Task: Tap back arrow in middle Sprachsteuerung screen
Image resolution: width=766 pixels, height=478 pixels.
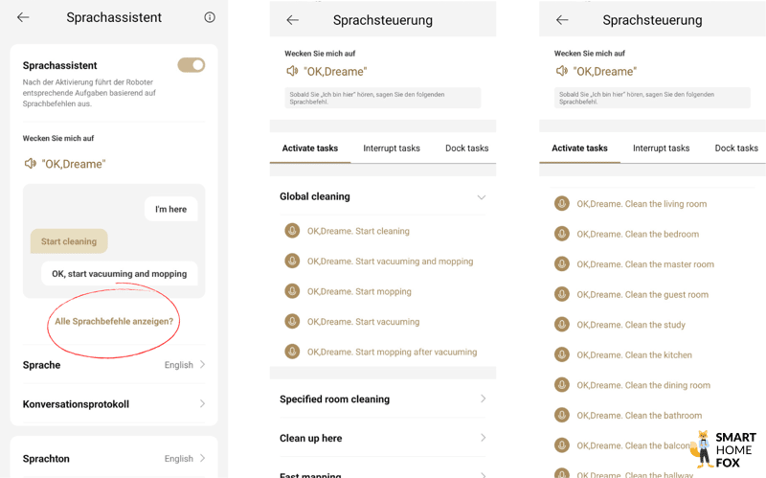Action: [x=293, y=20]
